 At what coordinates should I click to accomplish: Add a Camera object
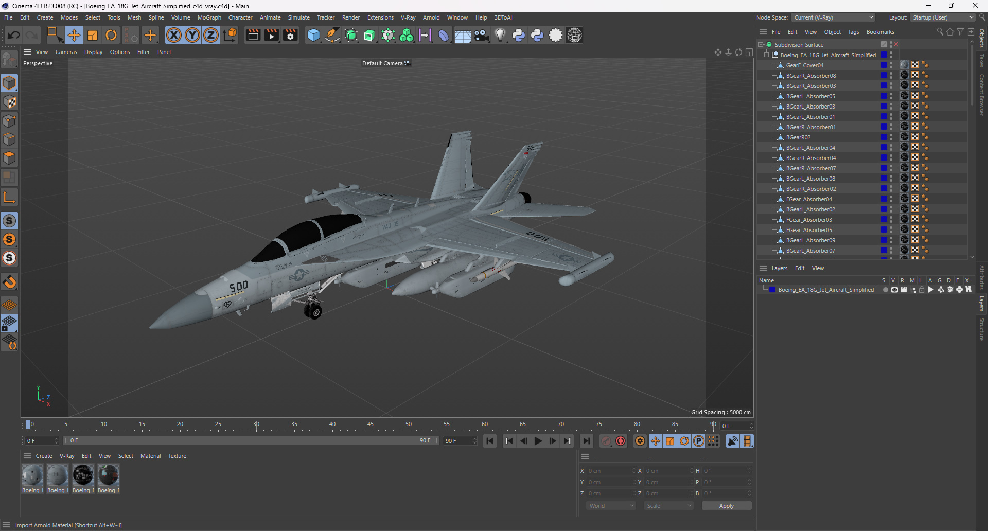(x=482, y=35)
